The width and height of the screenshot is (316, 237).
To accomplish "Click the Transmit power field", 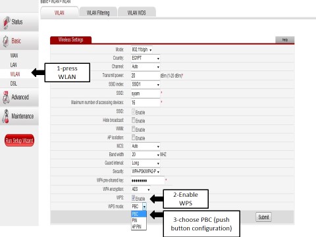I will tap(145, 76).
